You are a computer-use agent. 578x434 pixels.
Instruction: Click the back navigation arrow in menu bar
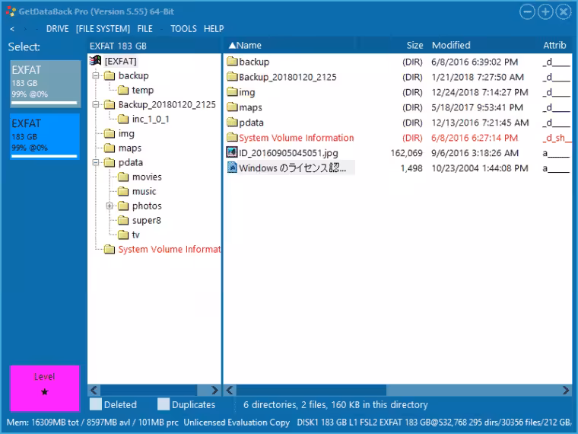click(12, 29)
